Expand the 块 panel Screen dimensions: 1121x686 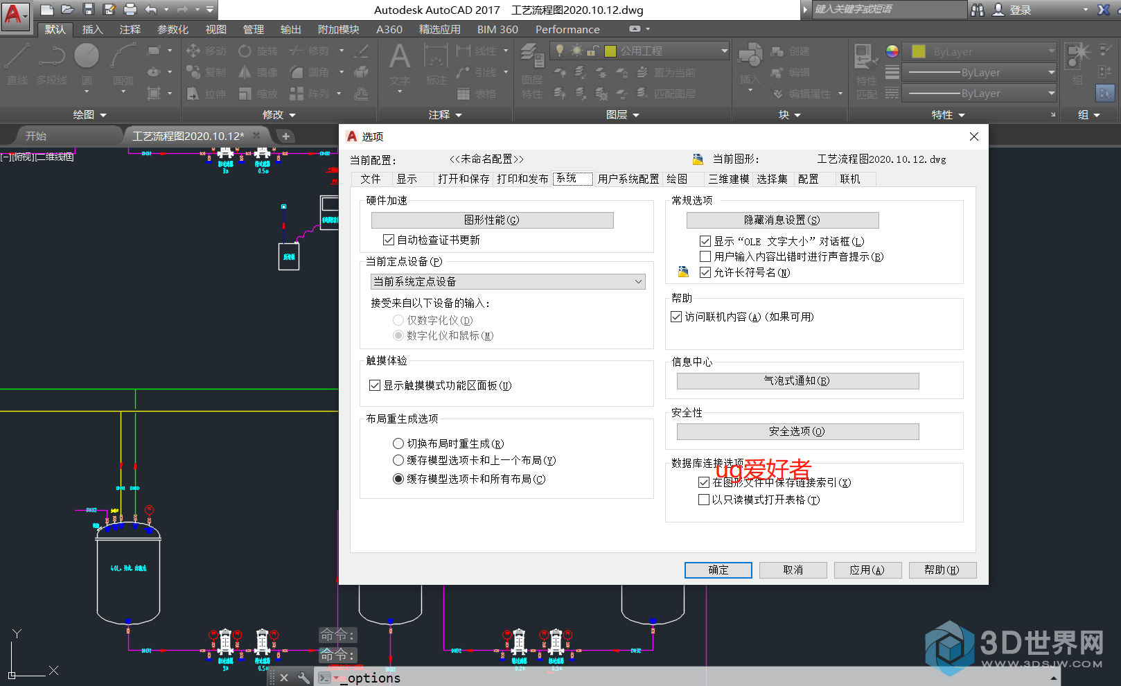(789, 115)
